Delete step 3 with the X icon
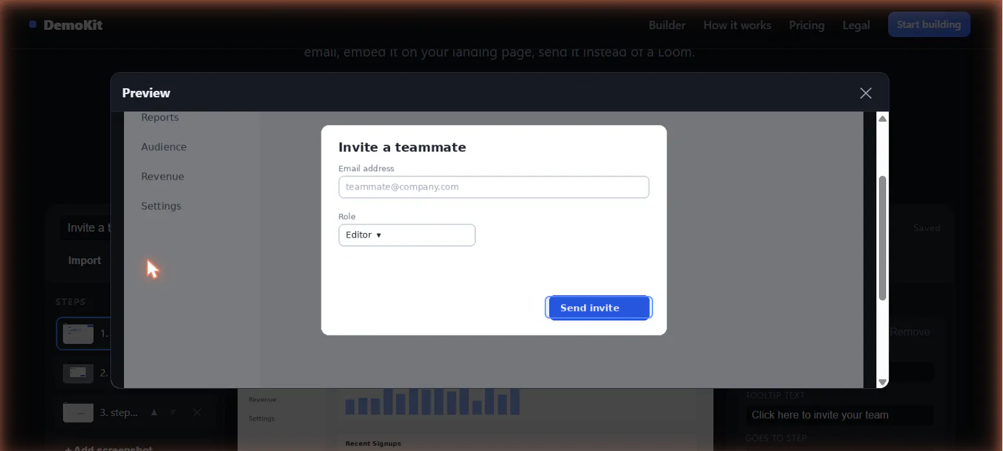The height and width of the screenshot is (451, 1003). pyautogui.click(x=197, y=413)
